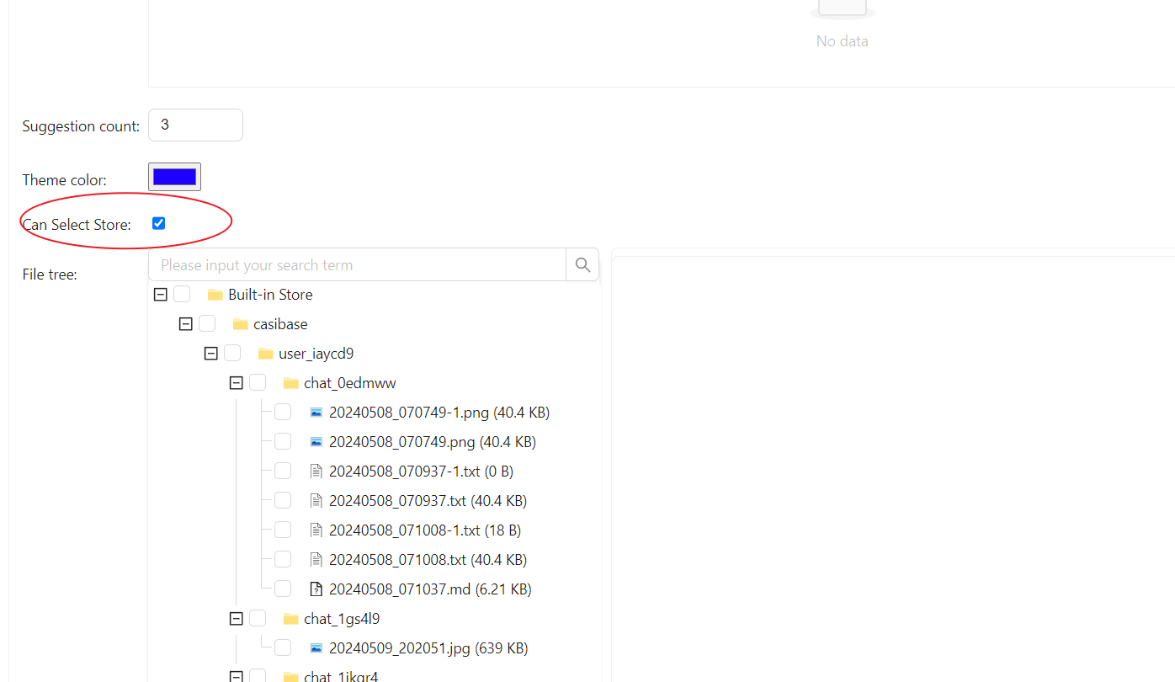
Task: Click the image icon of 20240509_202051.jpg
Action: click(316, 648)
